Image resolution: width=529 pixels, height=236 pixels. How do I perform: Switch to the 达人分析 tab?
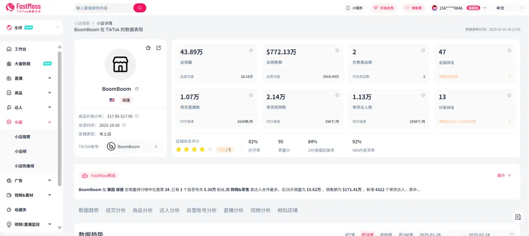169,211
